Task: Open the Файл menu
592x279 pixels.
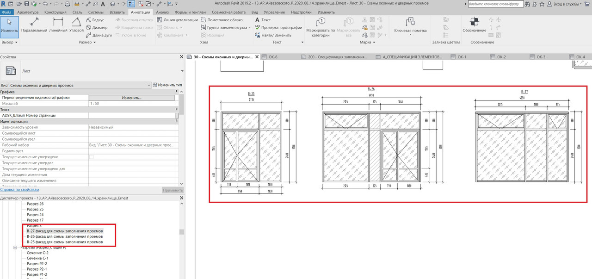Action: coord(6,12)
